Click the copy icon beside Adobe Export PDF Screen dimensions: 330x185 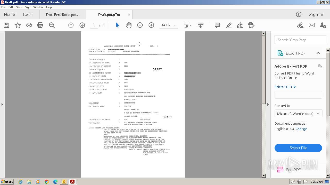pyautogui.click(x=320, y=66)
